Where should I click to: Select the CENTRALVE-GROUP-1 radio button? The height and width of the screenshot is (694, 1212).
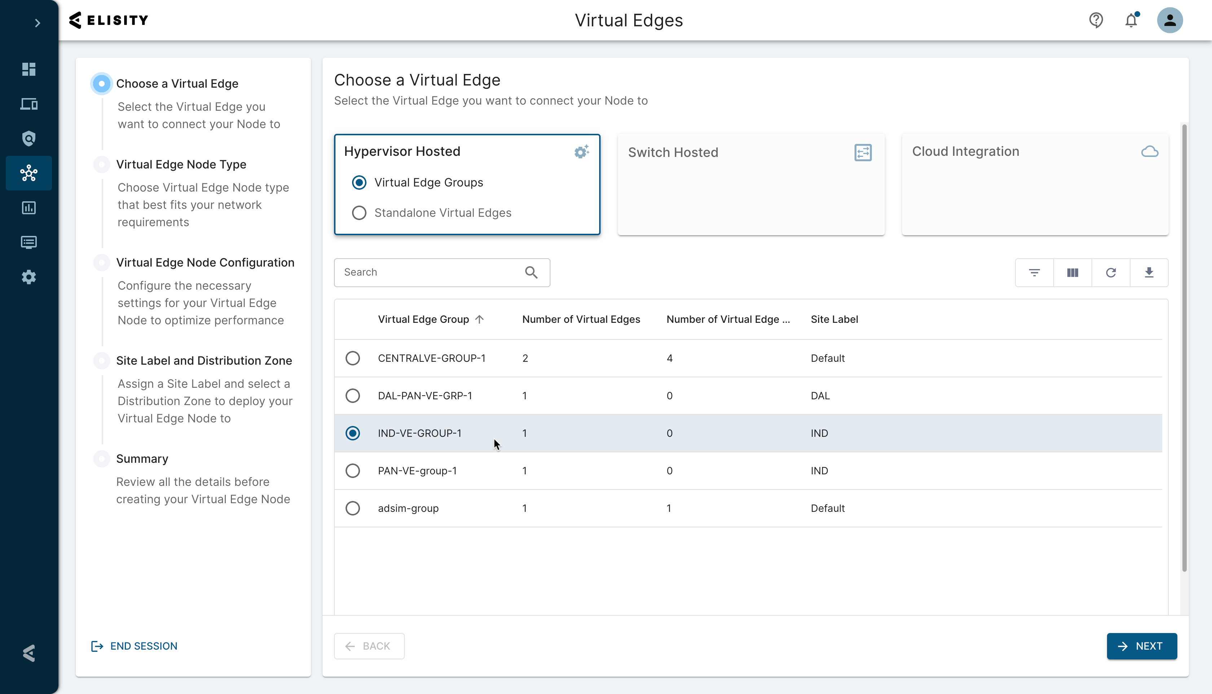pos(353,358)
